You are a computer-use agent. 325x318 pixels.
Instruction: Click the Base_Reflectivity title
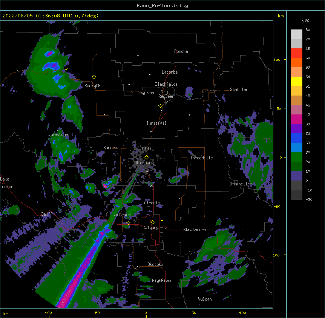(x=162, y=6)
